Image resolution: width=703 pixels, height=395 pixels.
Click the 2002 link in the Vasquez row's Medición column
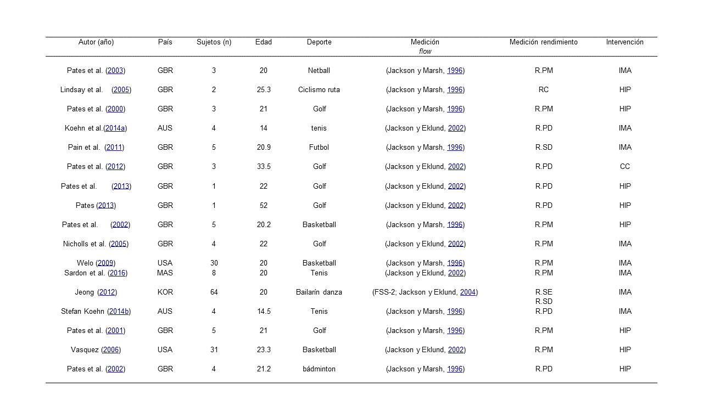coord(456,350)
